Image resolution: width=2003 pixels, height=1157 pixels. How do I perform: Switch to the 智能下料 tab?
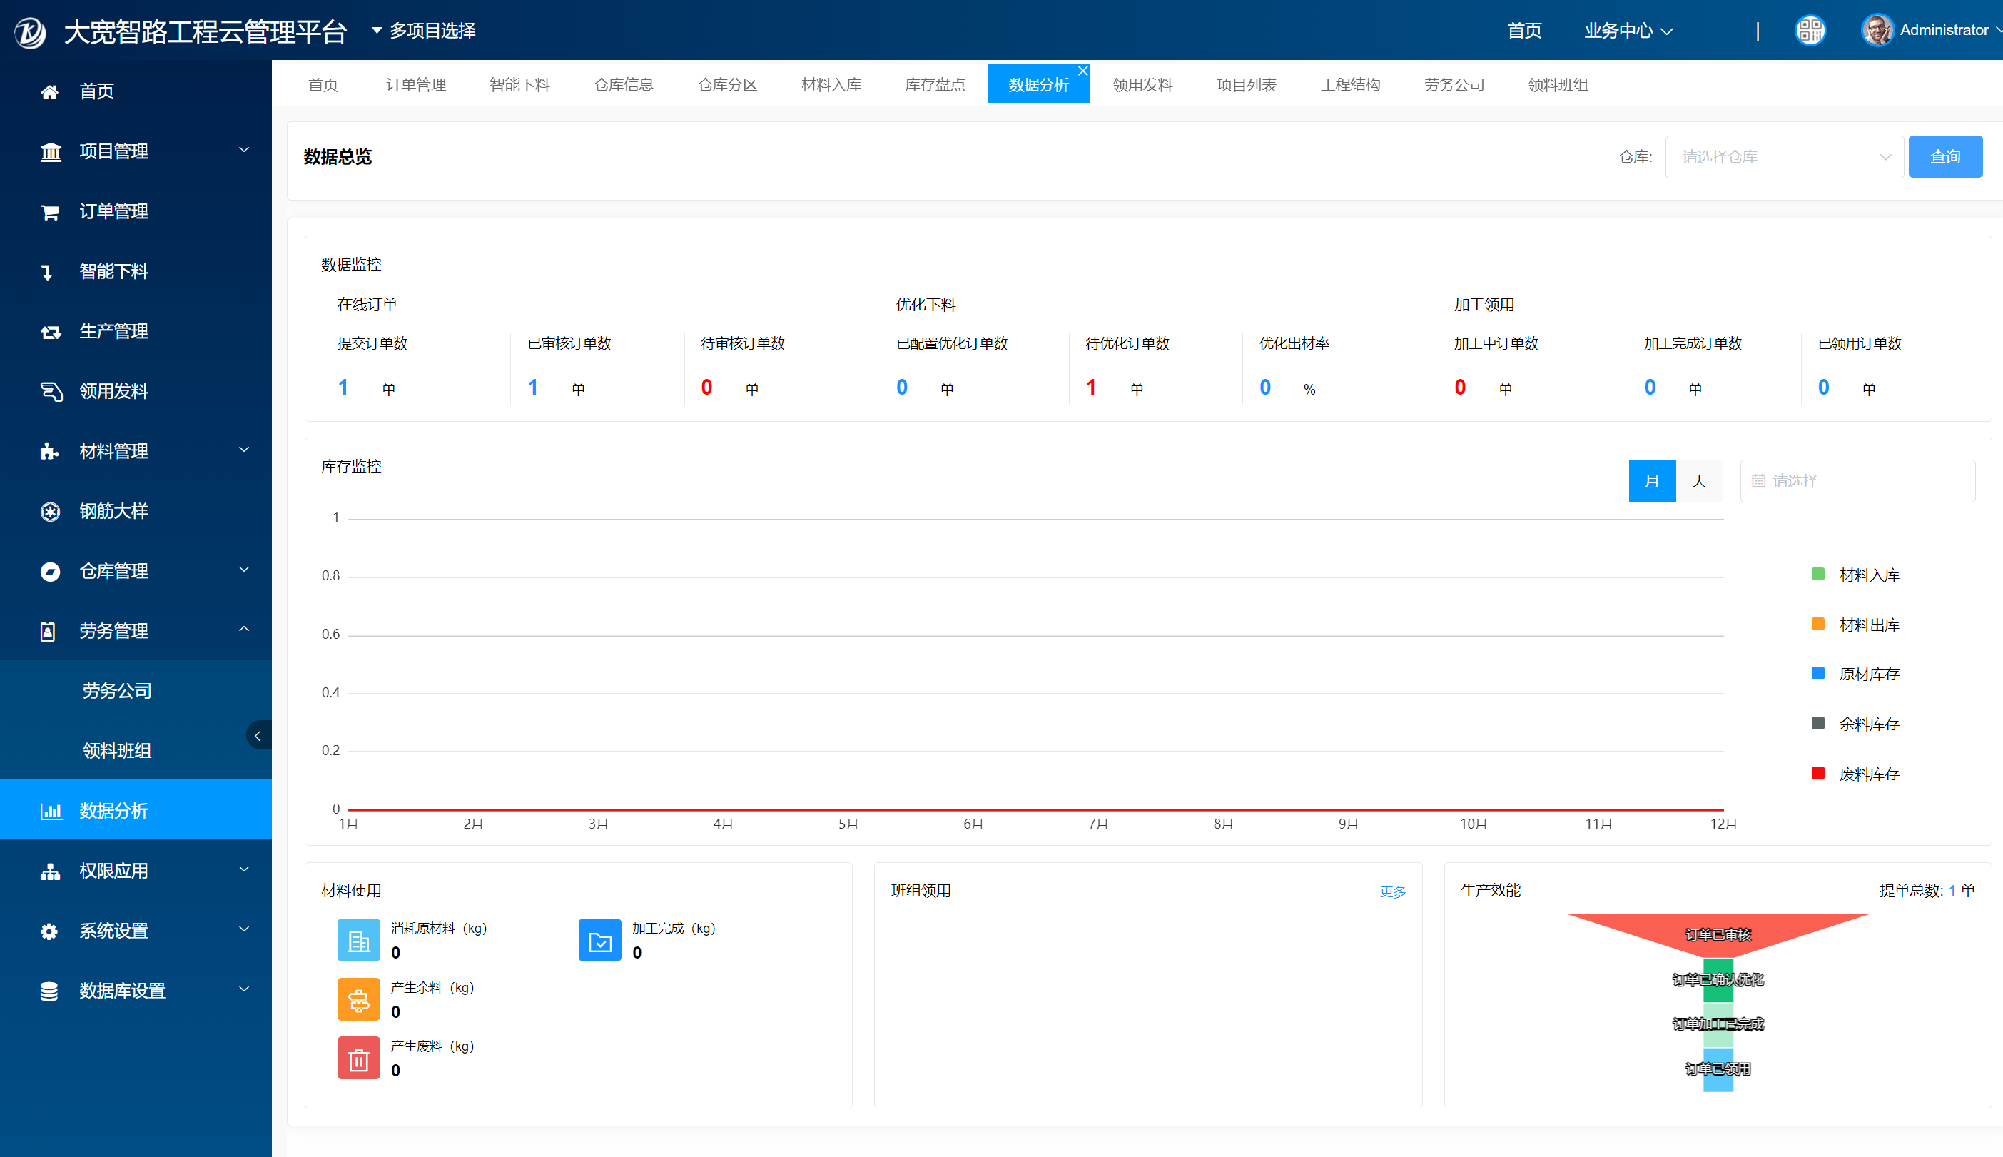pos(520,85)
